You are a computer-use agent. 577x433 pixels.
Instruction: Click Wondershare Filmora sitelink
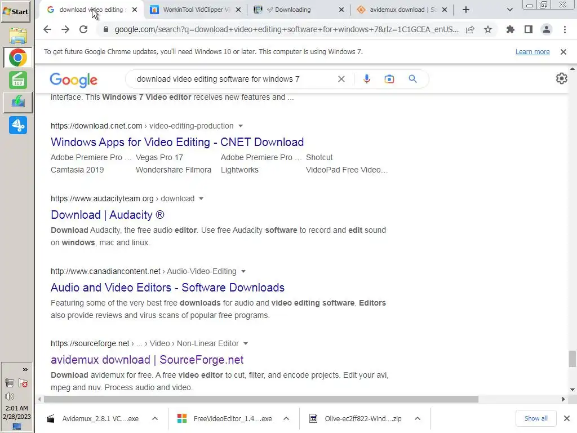coord(174,170)
